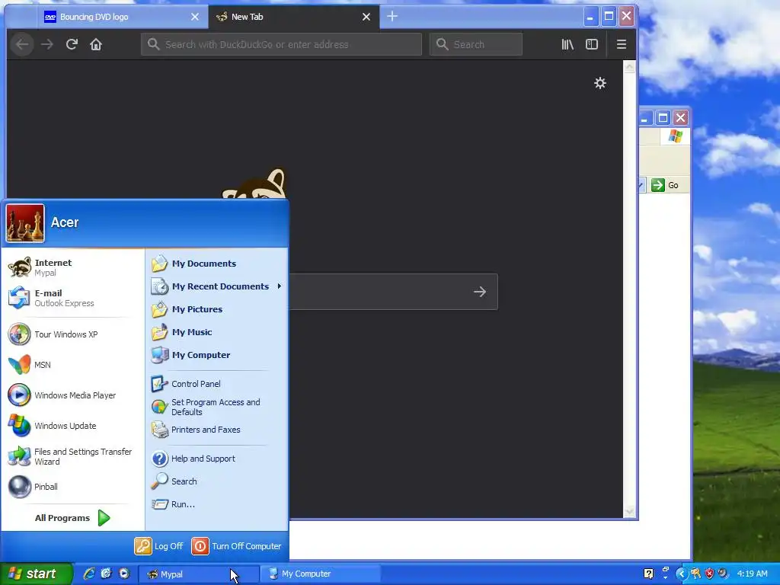This screenshot has height=585, width=780.
Task: Switch to Bouncing DVD logo tab
Action: pyautogui.click(x=123, y=17)
